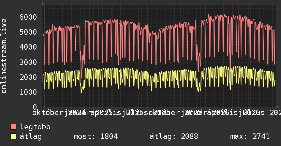Viewport: 281px width, 146px height.
Task: Click the 2000 y-axis label
Action: pyautogui.click(x=28, y=77)
